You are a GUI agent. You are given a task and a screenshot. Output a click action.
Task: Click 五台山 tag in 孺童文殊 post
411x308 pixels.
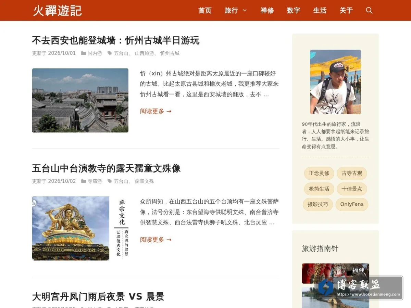click(121, 181)
